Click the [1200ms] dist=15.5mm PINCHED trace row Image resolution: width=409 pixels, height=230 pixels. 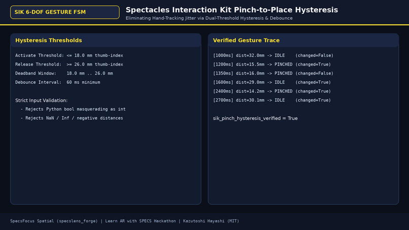[x=272, y=64]
